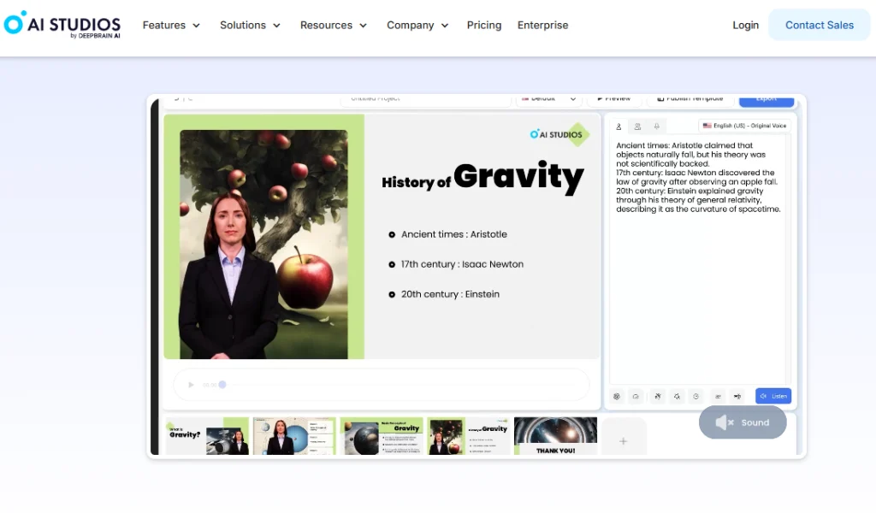
Task: Expand the Solutions dropdown menu
Action: (250, 25)
